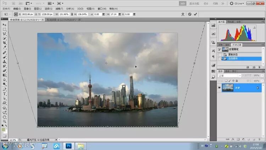The height and width of the screenshot is (150, 266).
Task: Delete current history state trash button
Action: click(x=259, y=67)
